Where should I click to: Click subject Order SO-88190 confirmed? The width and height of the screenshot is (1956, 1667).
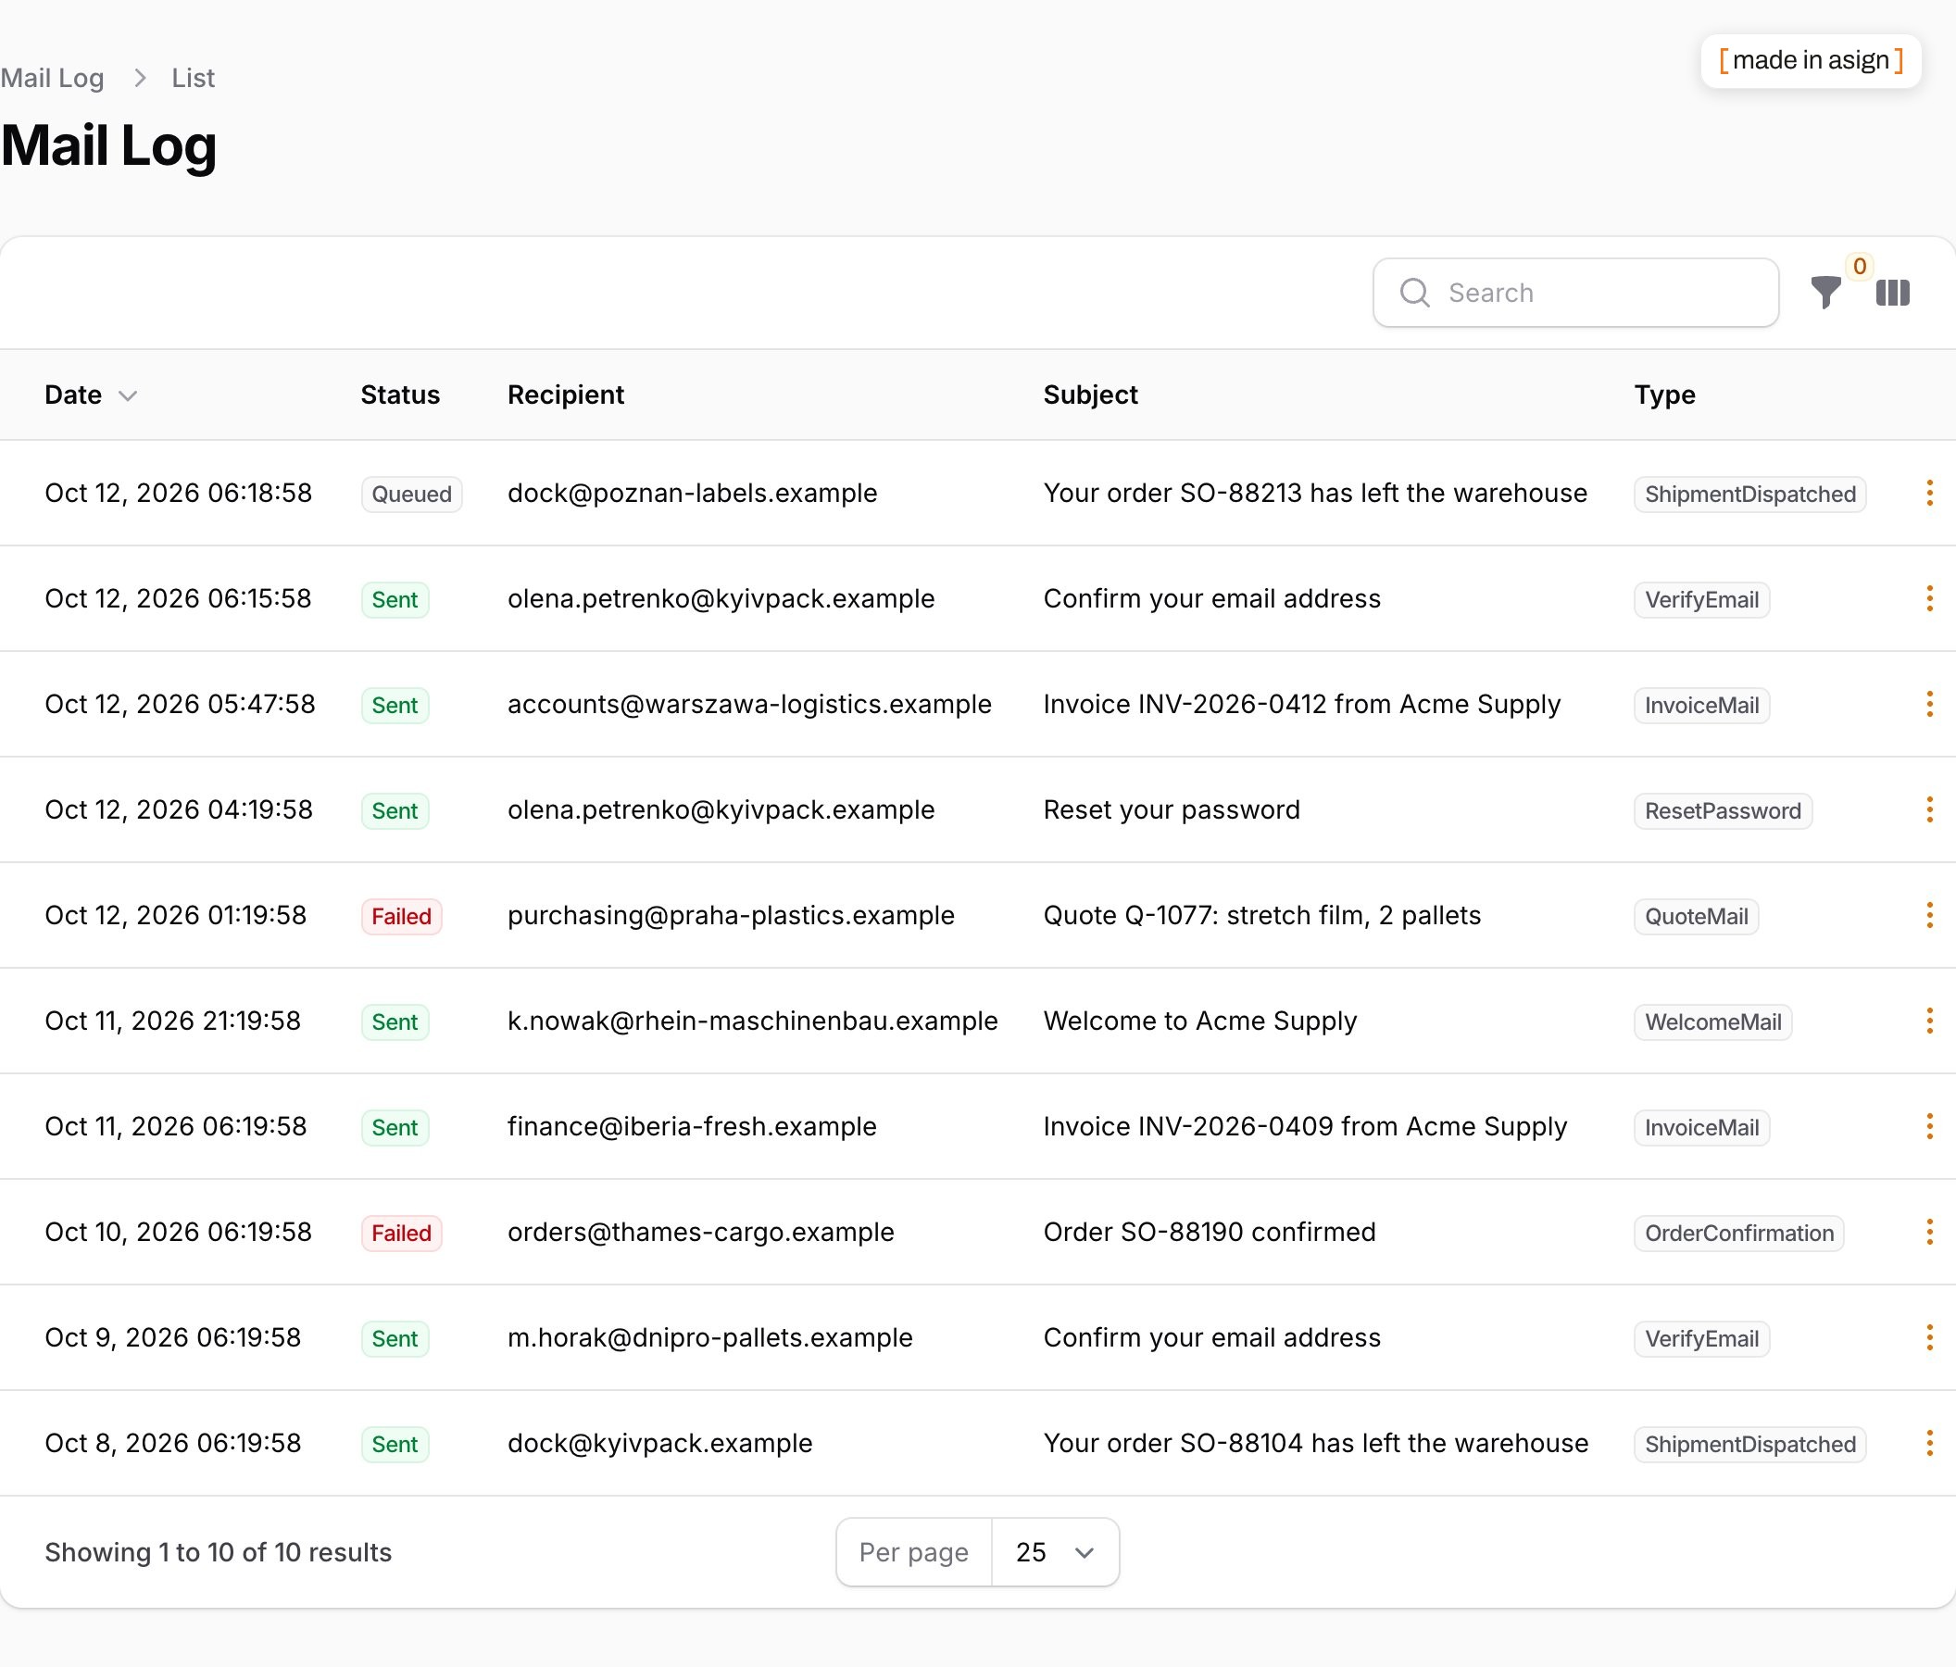click(1210, 1233)
